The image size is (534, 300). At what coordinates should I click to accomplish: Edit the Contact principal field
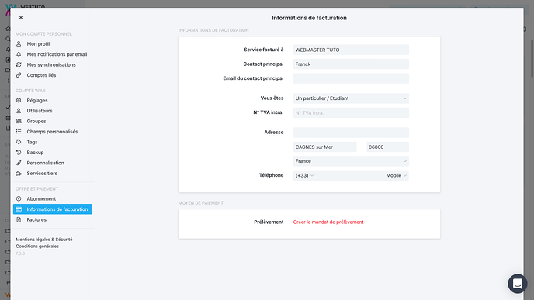pos(351,64)
